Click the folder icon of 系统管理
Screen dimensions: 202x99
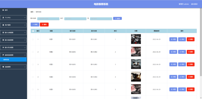[3, 67]
